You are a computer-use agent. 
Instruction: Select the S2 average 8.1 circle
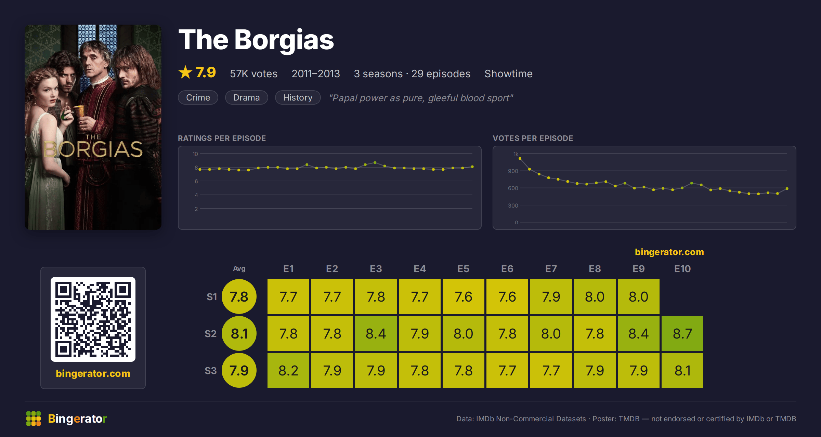(239, 333)
